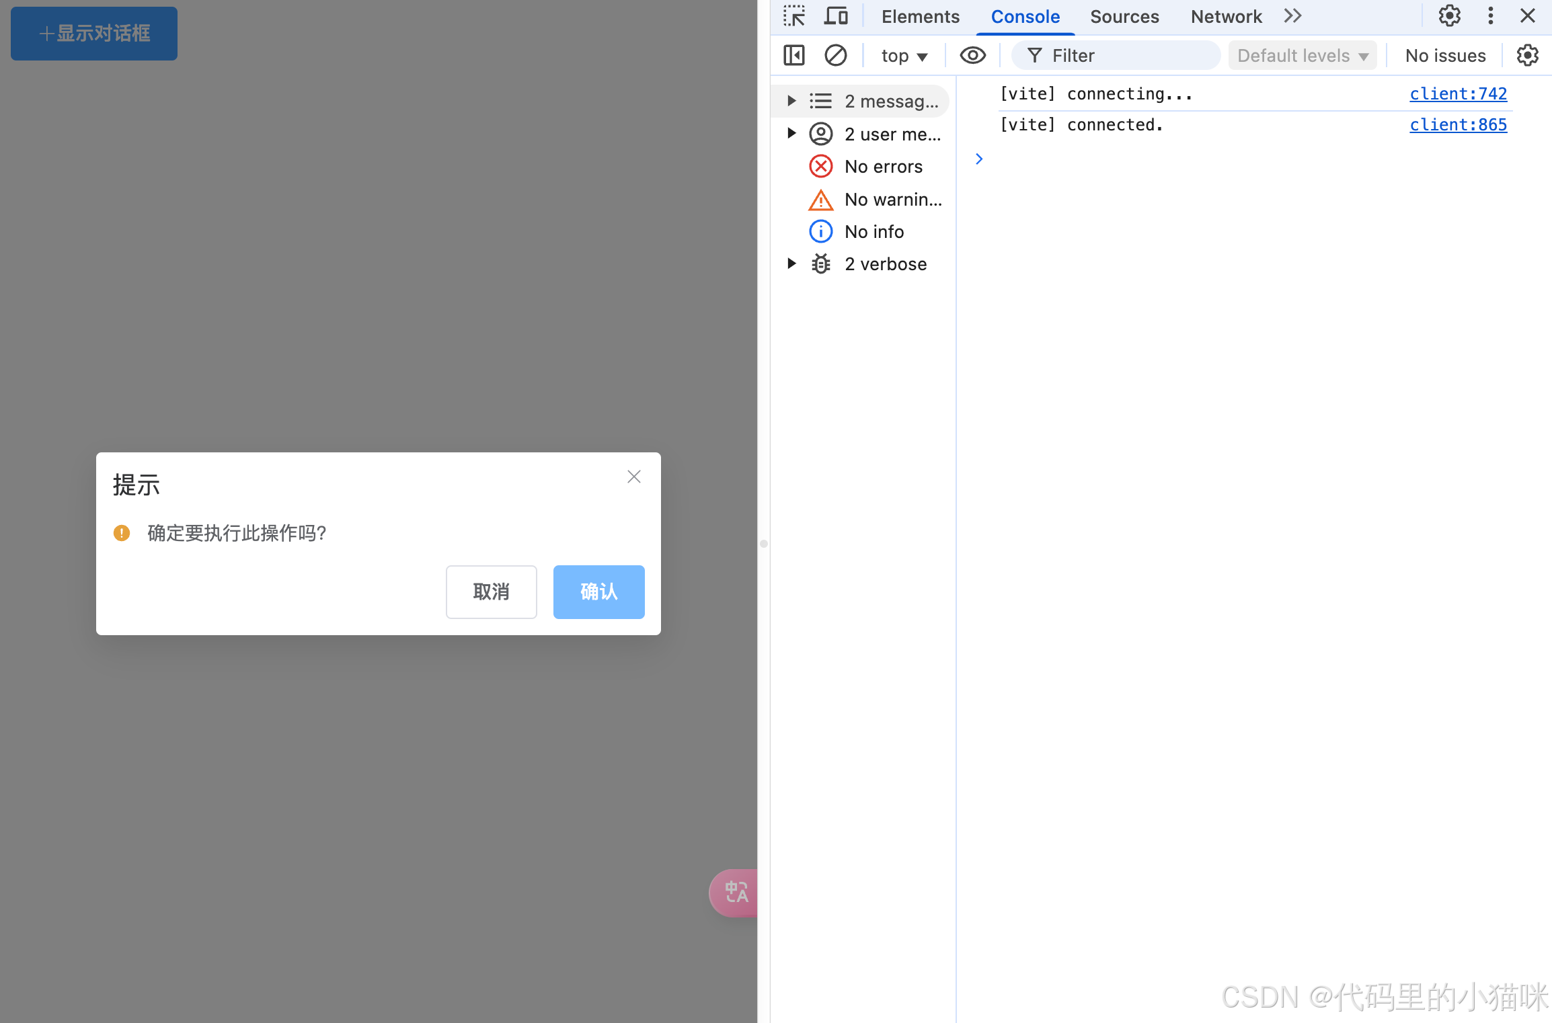Open the console settings gear icon

click(1527, 55)
